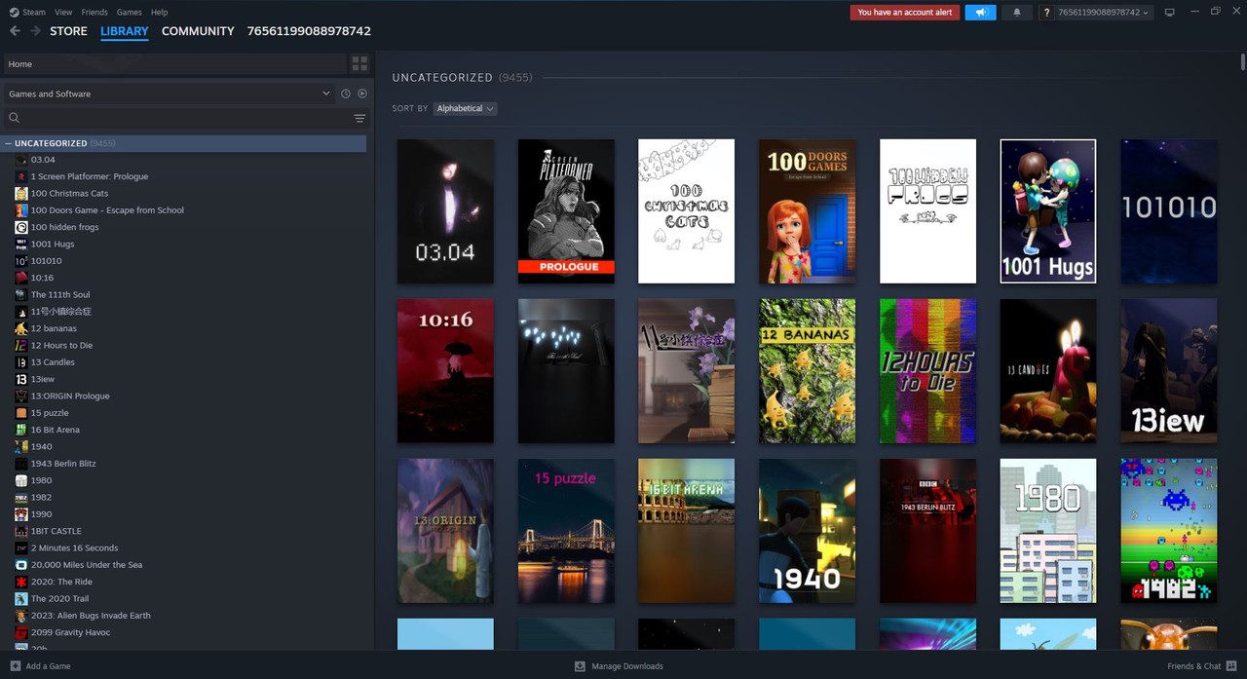This screenshot has height=679, width=1247.
Task: Toggle the collections grid view icon
Action: 359,63
